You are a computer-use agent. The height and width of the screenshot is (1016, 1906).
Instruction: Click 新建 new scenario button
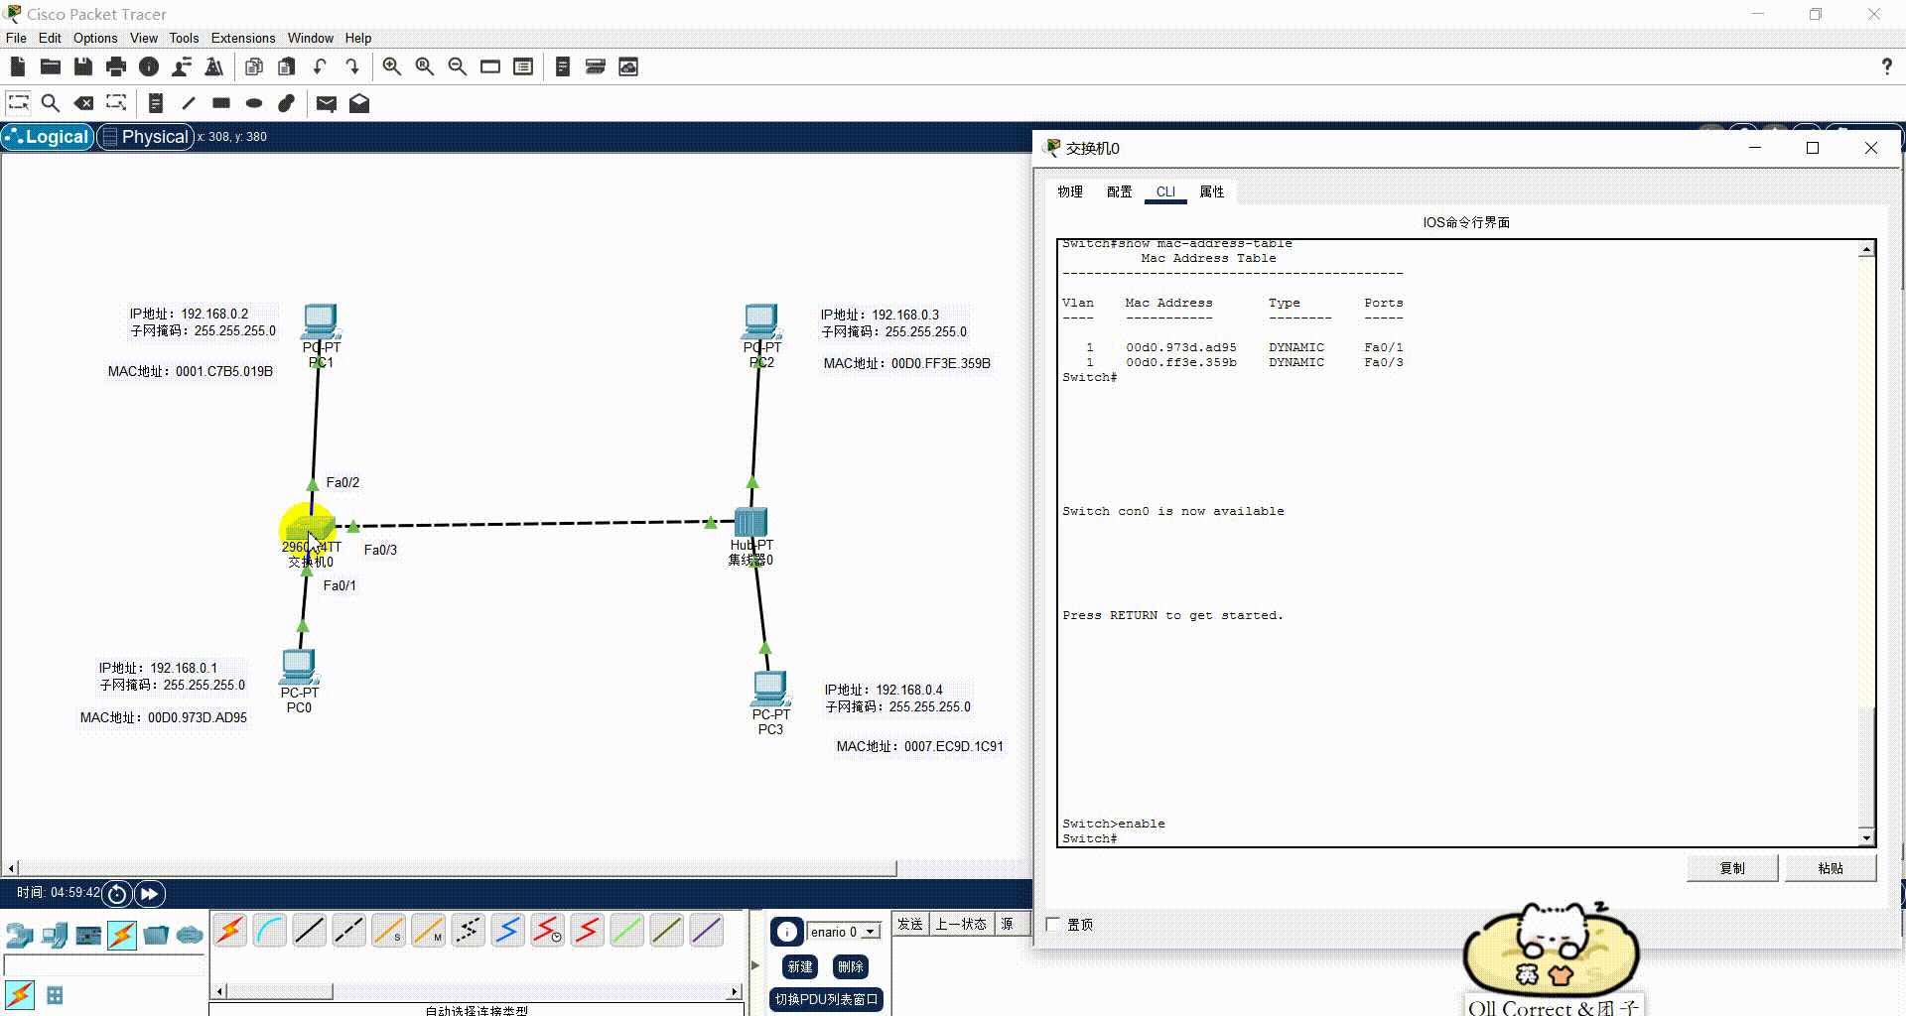pyautogui.click(x=800, y=966)
